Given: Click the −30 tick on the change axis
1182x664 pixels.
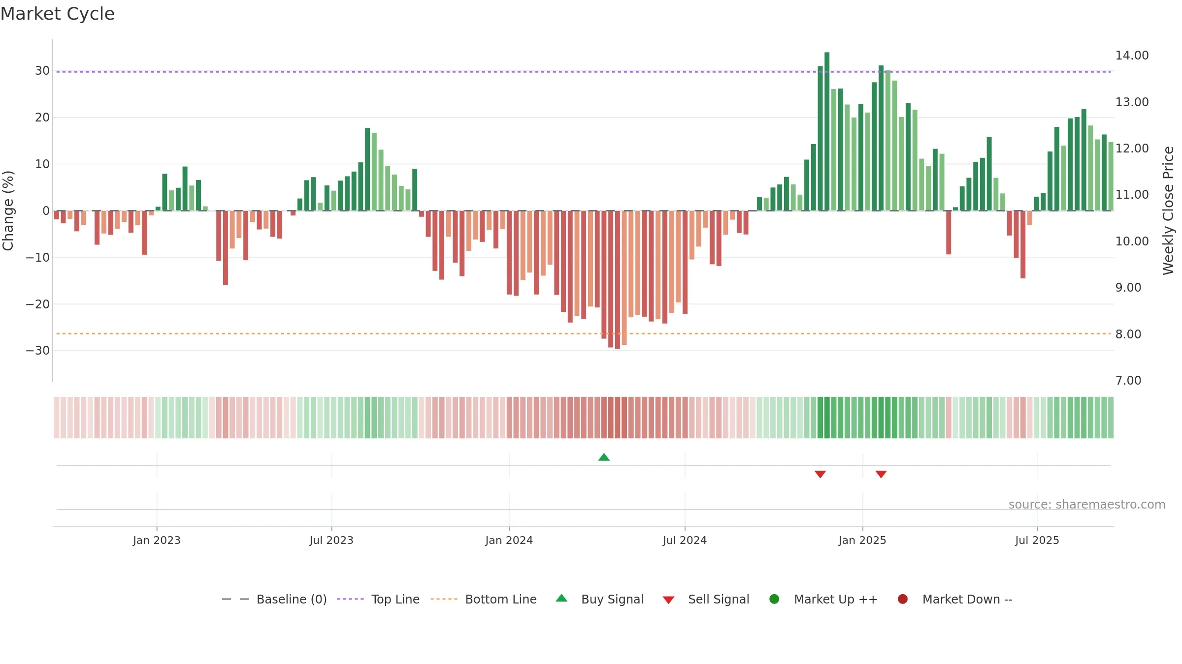Looking at the screenshot, I should click(x=37, y=351).
